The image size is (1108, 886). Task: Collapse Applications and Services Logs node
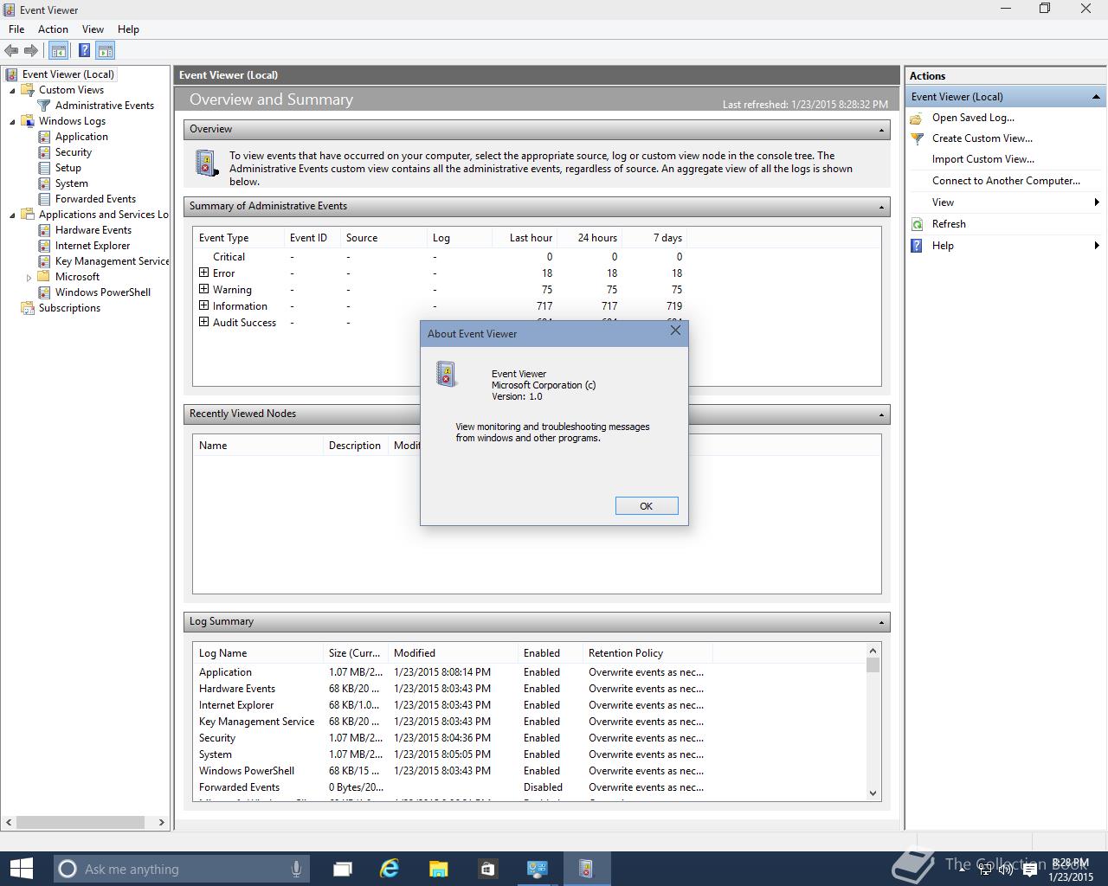[12, 215]
